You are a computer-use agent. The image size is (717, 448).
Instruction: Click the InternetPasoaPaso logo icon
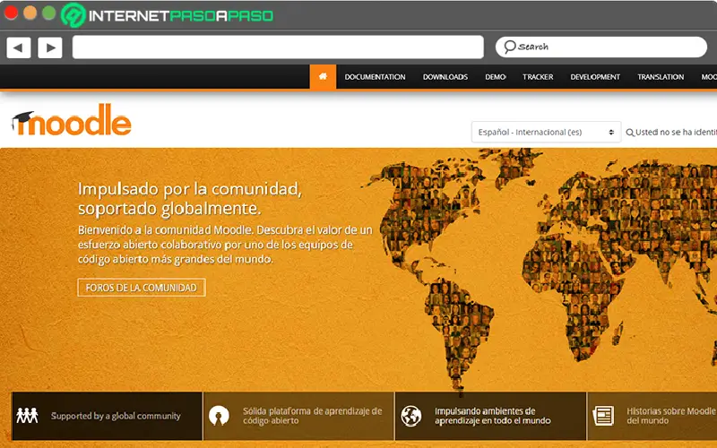click(x=73, y=14)
